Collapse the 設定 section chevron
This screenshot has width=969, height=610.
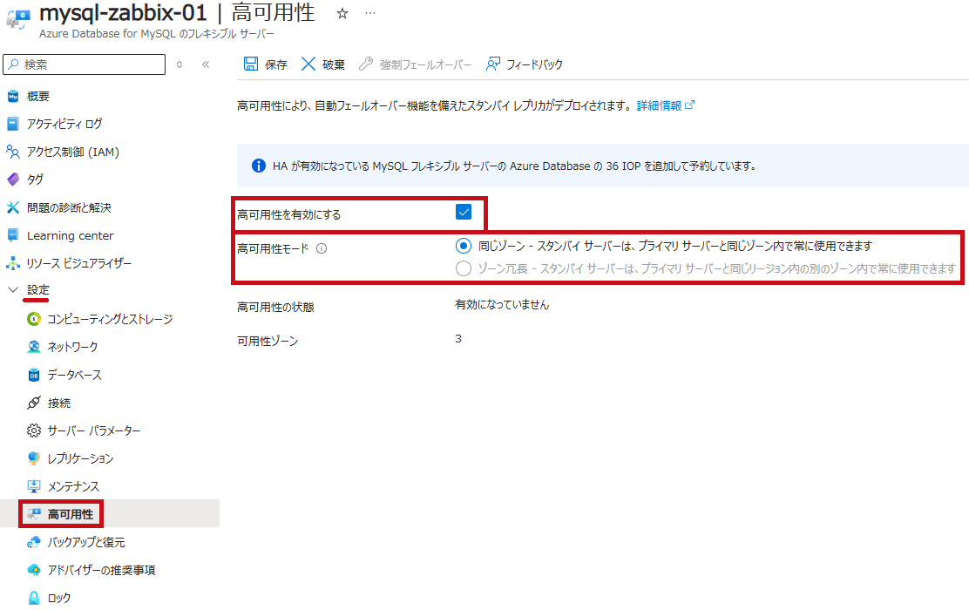tap(12, 290)
